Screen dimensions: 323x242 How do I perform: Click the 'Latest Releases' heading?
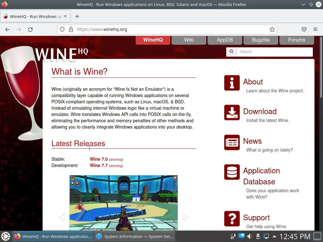(x=78, y=143)
